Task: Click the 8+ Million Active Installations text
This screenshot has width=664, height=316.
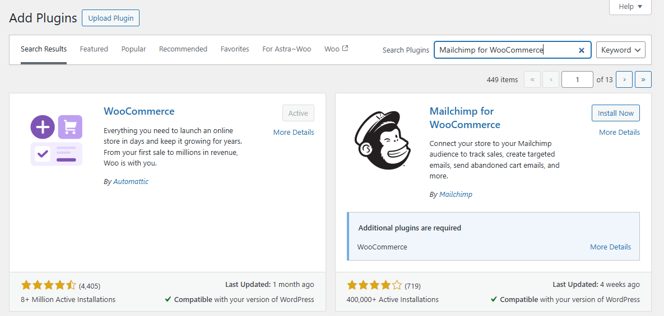Action: pyautogui.click(x=68, y=300)
